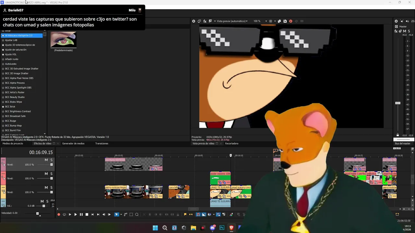Click the 00:16:09.15 timecode display
This screenshot has height=233, width=415.
[41, 152]
